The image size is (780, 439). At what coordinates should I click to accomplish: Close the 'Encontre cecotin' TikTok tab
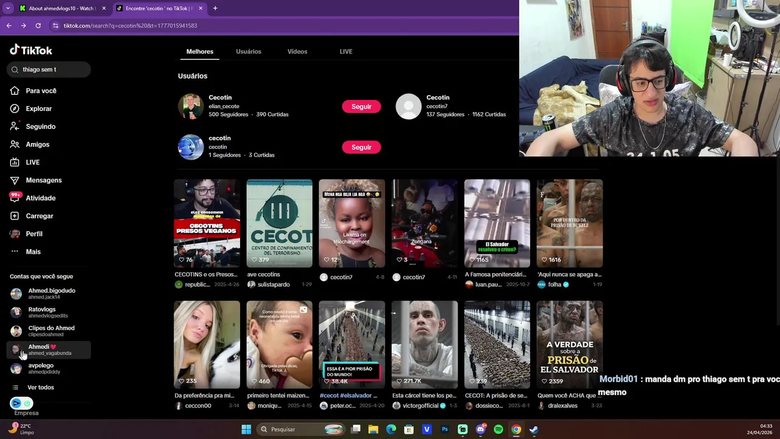(x=200, y=9)
